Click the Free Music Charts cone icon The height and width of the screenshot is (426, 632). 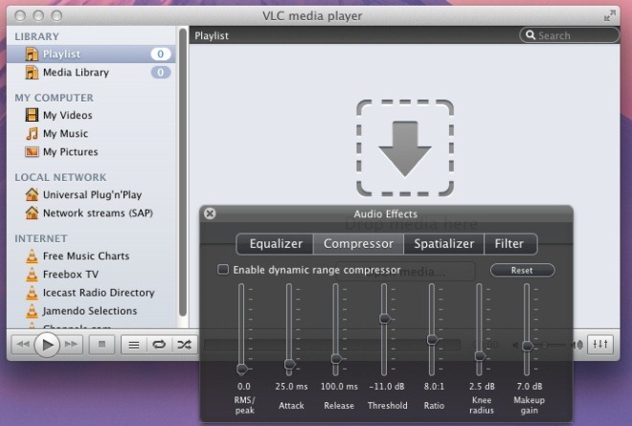point(32,256)
